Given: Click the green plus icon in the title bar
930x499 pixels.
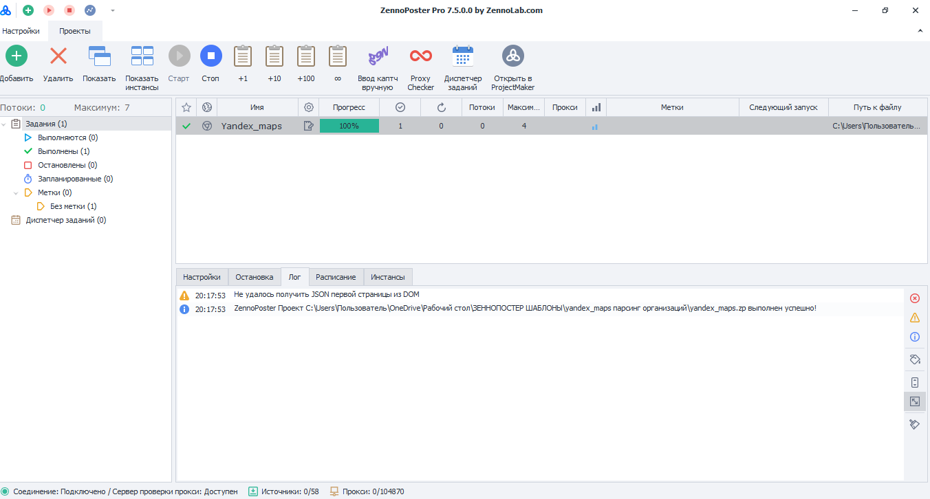Looking at the screenshot, I should click(x=28, y=10).
